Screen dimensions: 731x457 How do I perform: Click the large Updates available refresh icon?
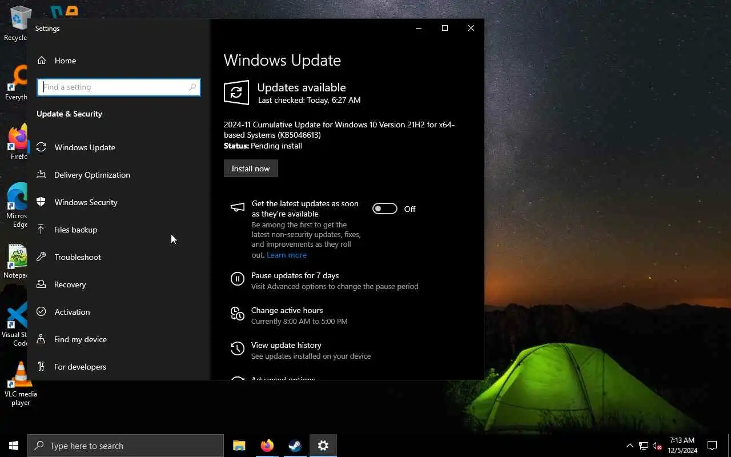(236, 93)
